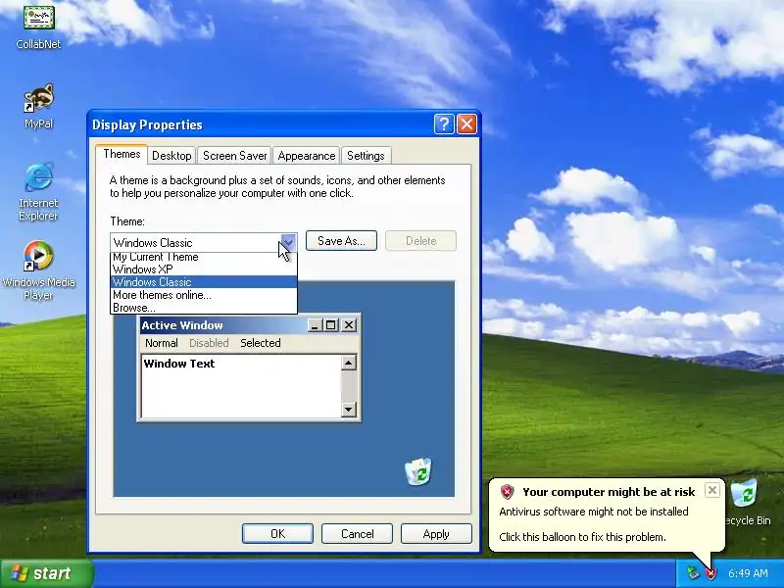The height and width of the screenshot is (588, 784).
Task: Close the Display Properties dialog
Action: [467, 124]
